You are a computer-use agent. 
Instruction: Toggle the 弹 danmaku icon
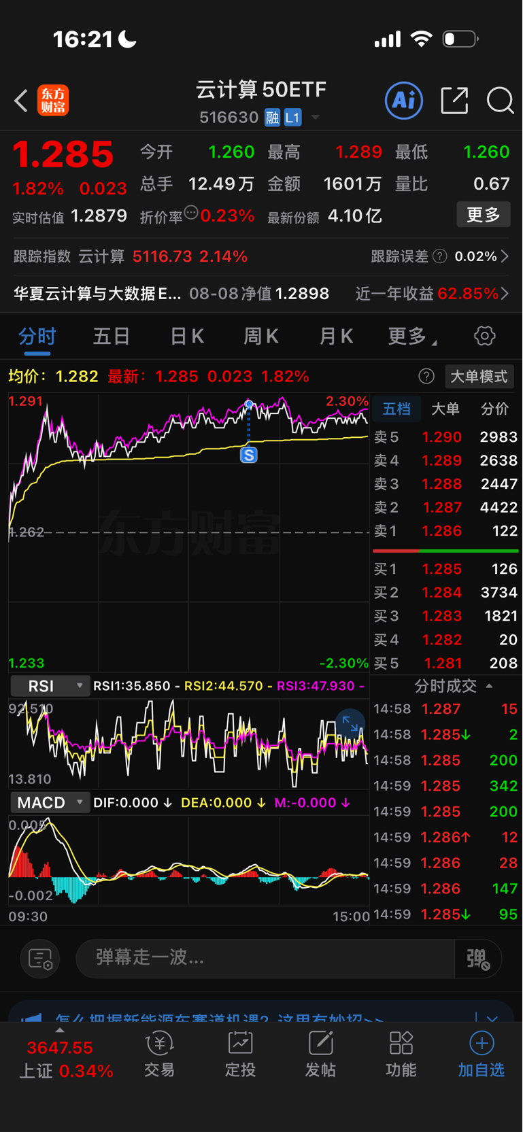coord(478,959)
